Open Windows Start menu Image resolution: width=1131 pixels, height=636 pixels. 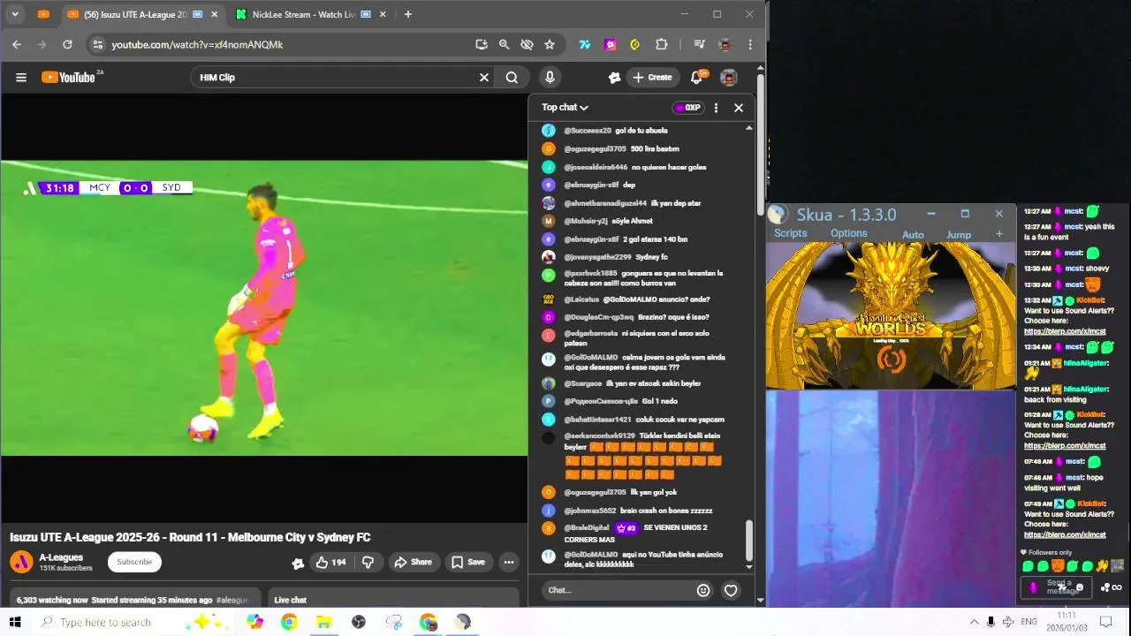[x=14, y=622]
